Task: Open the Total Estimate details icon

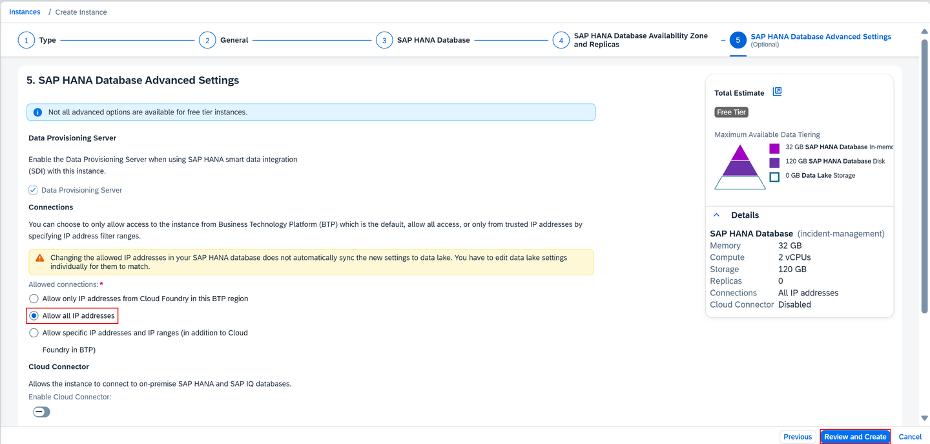Action: pos(777,92)
